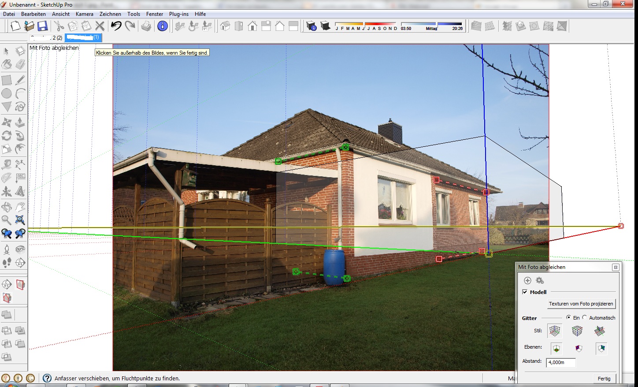Click the status bar help question icon
This screenshot has height=387, width=638.
click(47, 378)
